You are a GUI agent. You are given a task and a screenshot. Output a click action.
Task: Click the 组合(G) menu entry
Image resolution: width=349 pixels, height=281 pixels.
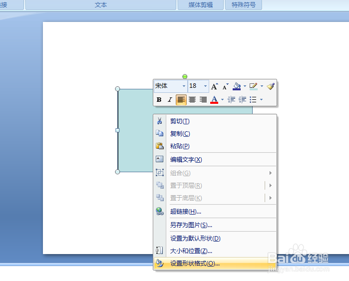(x=215, y=173)
